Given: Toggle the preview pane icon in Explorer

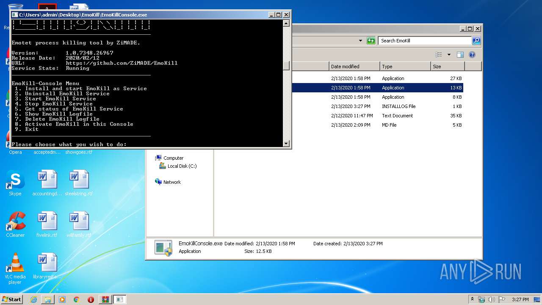Looking at the screenshot, I should click(x=460, y=55).
